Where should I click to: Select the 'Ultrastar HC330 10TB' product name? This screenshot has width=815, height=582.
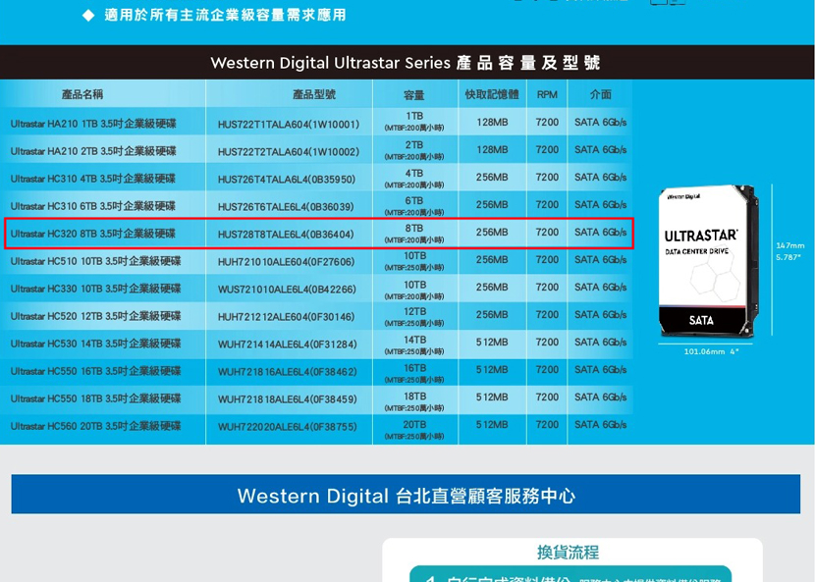(x=95, y=289)
